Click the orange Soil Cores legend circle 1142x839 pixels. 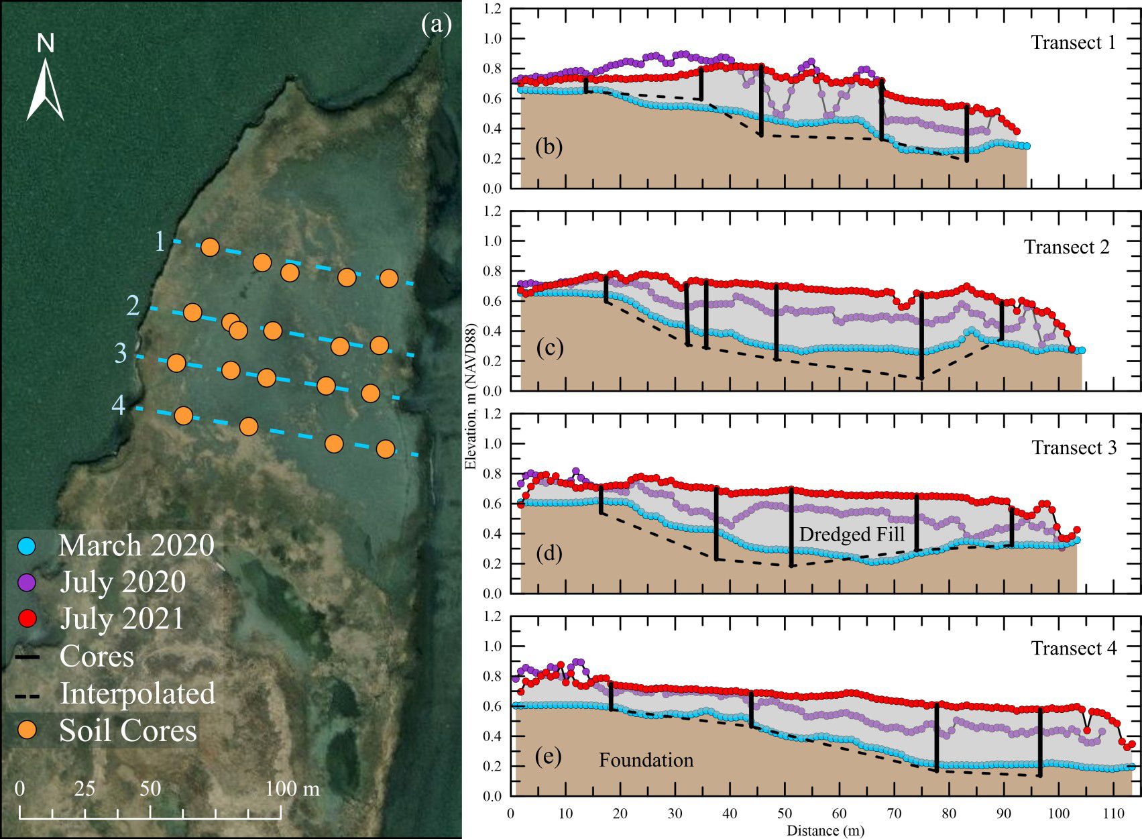27,730
